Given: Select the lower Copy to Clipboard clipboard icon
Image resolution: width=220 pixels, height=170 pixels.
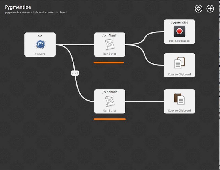Looking at the screenshot, I should (179, 99).
